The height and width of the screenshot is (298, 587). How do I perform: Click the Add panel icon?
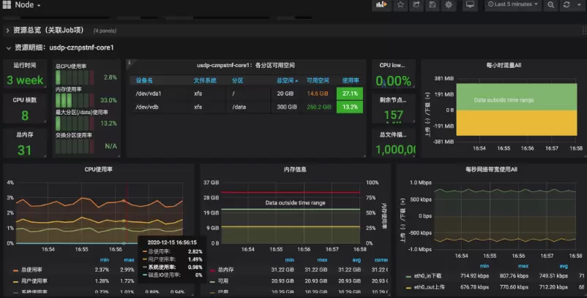pyautogui.click(x=381, y=5)
